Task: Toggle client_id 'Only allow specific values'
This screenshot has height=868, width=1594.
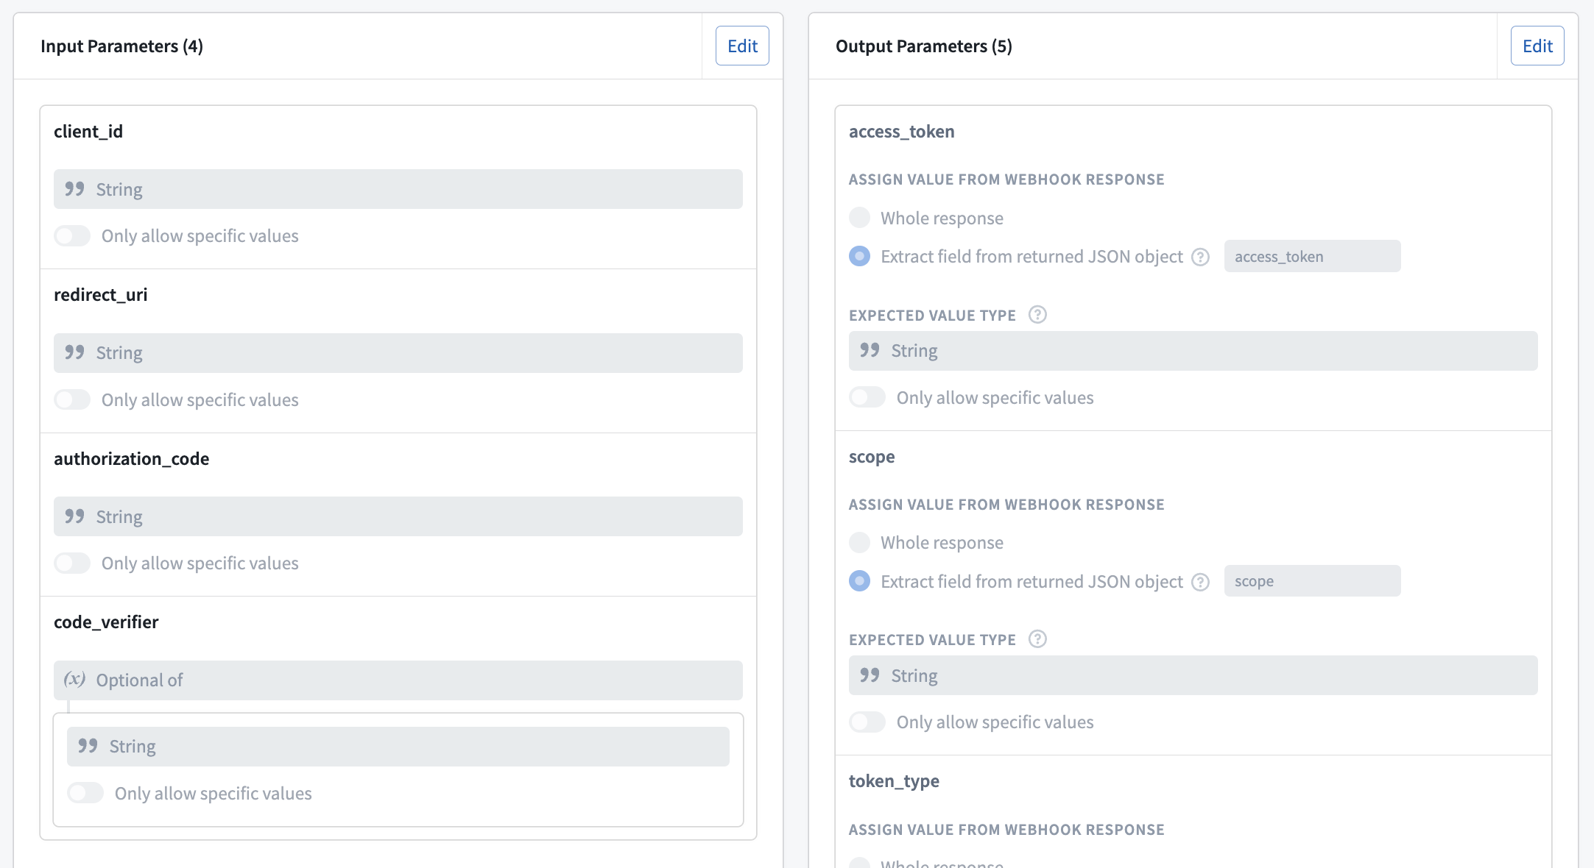Action: 72,236
